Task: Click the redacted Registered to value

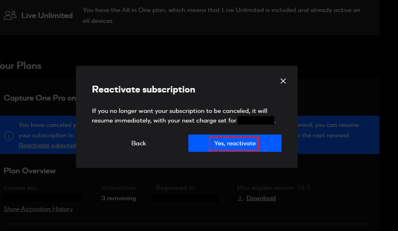Action: click(x=186, y=198)
